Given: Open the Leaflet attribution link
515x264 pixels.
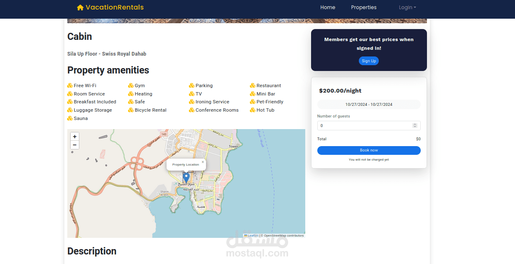Looking at the screenshot, I should point(251,236).
